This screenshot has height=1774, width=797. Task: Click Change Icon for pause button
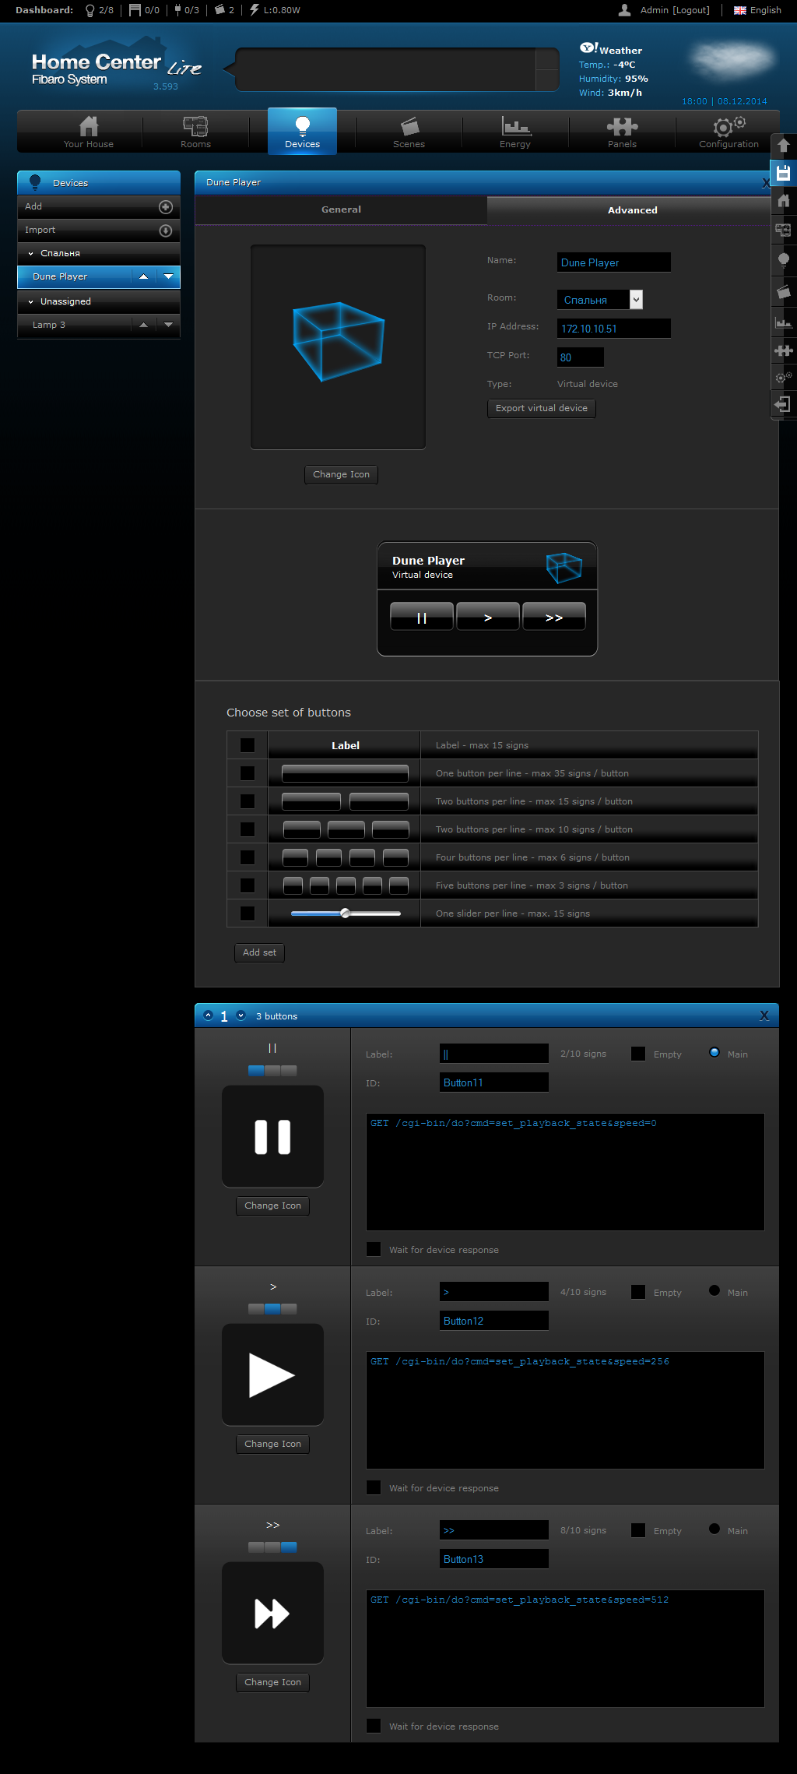(272, 1206)
